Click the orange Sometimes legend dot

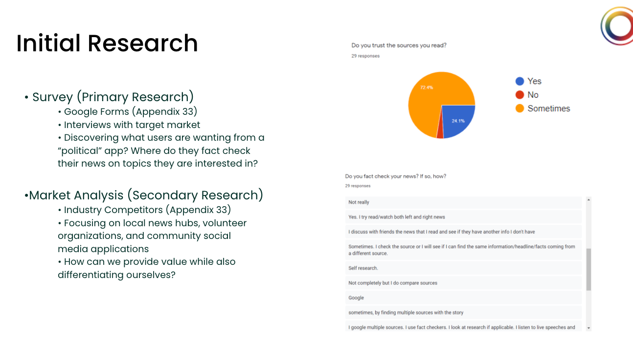point(520,108)
